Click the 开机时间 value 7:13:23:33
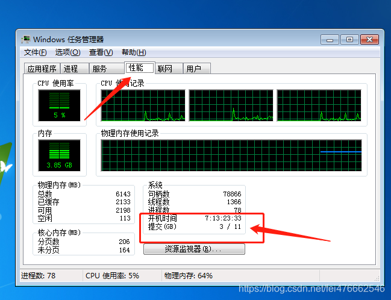 [x=223, y=218]
